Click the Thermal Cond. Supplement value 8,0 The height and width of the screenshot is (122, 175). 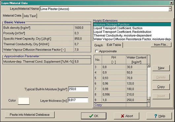pos(82,61)
